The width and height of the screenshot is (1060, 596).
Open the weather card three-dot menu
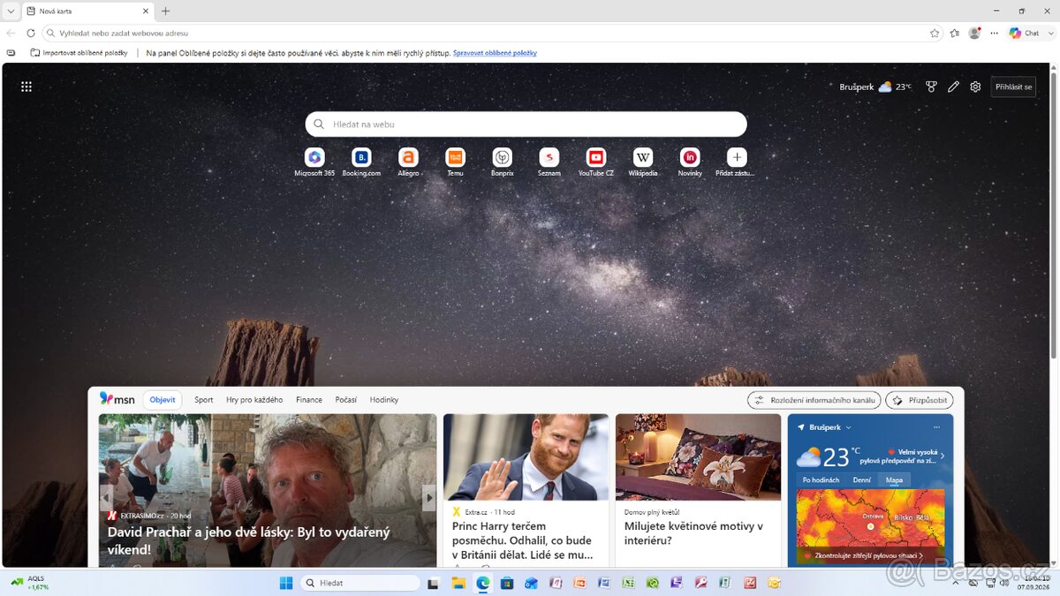[936, 427]
